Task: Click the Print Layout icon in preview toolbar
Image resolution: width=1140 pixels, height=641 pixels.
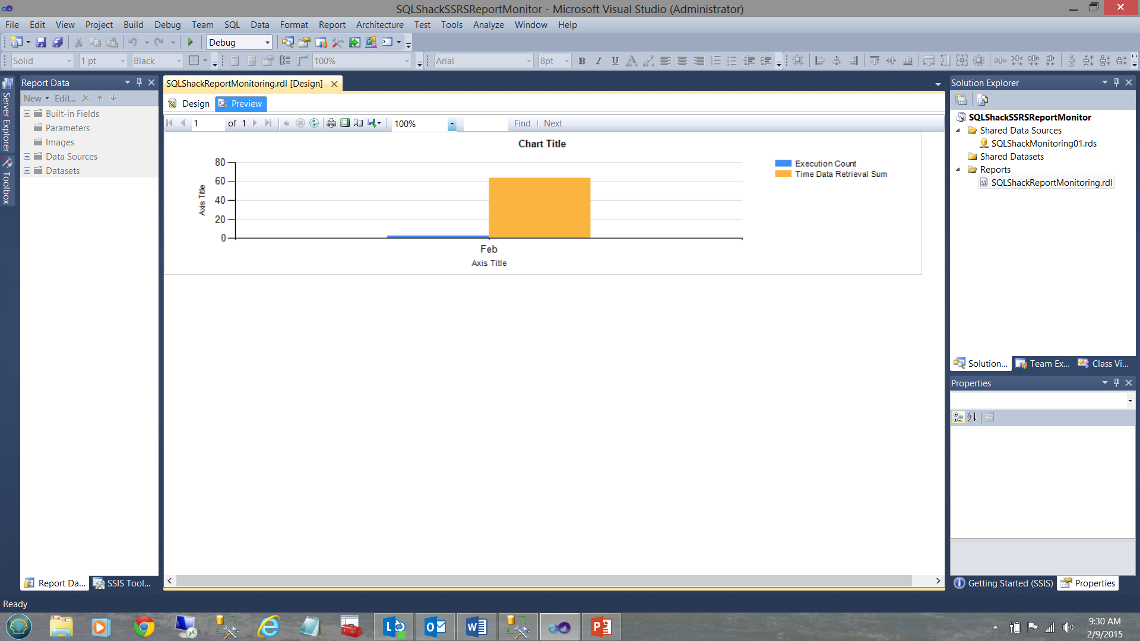Action: [x=345, y=123]
